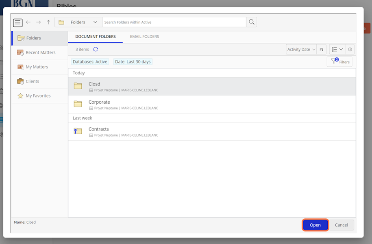The image size is (372, 244).
Task: Switch to the Email Folders tab
Action: pyautogui.click(x=144, y=37)
